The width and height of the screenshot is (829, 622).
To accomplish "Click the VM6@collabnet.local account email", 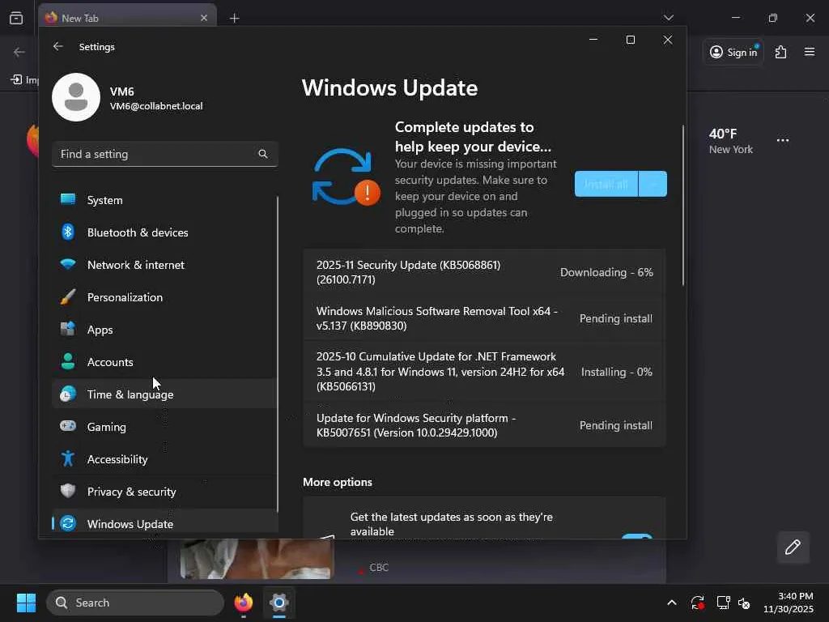I will point(156,106).
